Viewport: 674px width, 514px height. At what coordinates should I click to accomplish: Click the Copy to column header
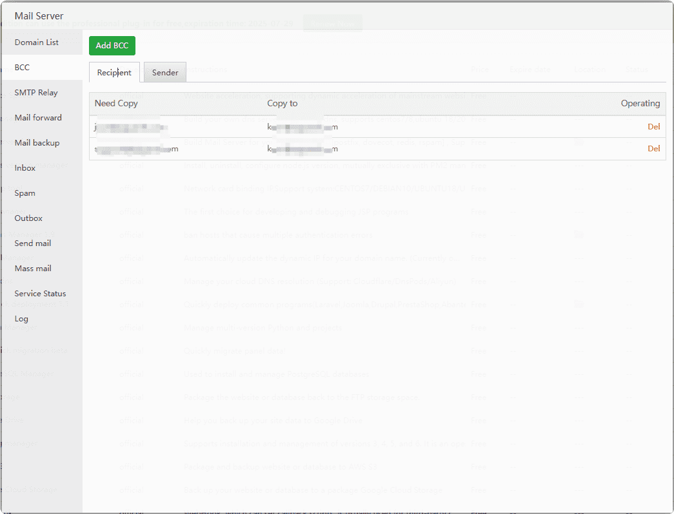pos(282,104)
